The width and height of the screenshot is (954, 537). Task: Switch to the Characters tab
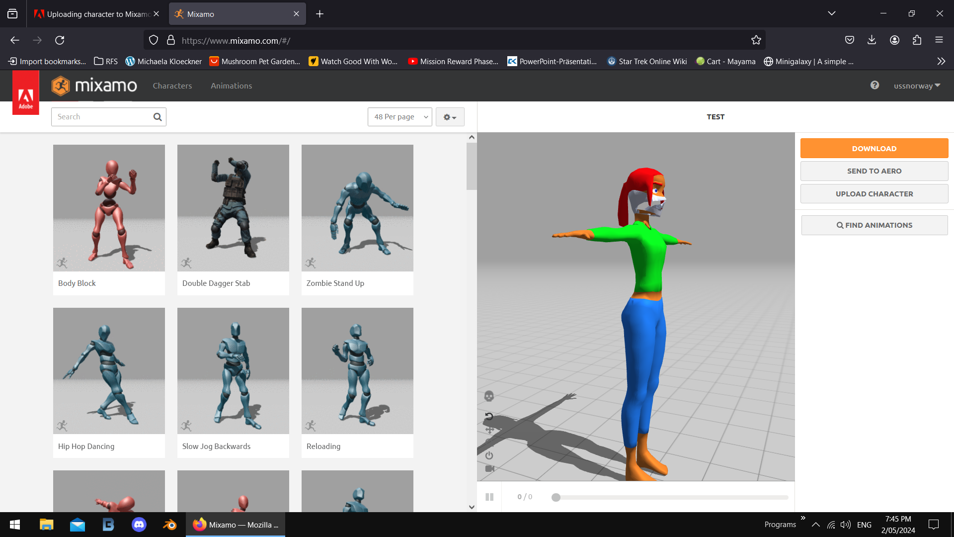click(x=172, y=86)
